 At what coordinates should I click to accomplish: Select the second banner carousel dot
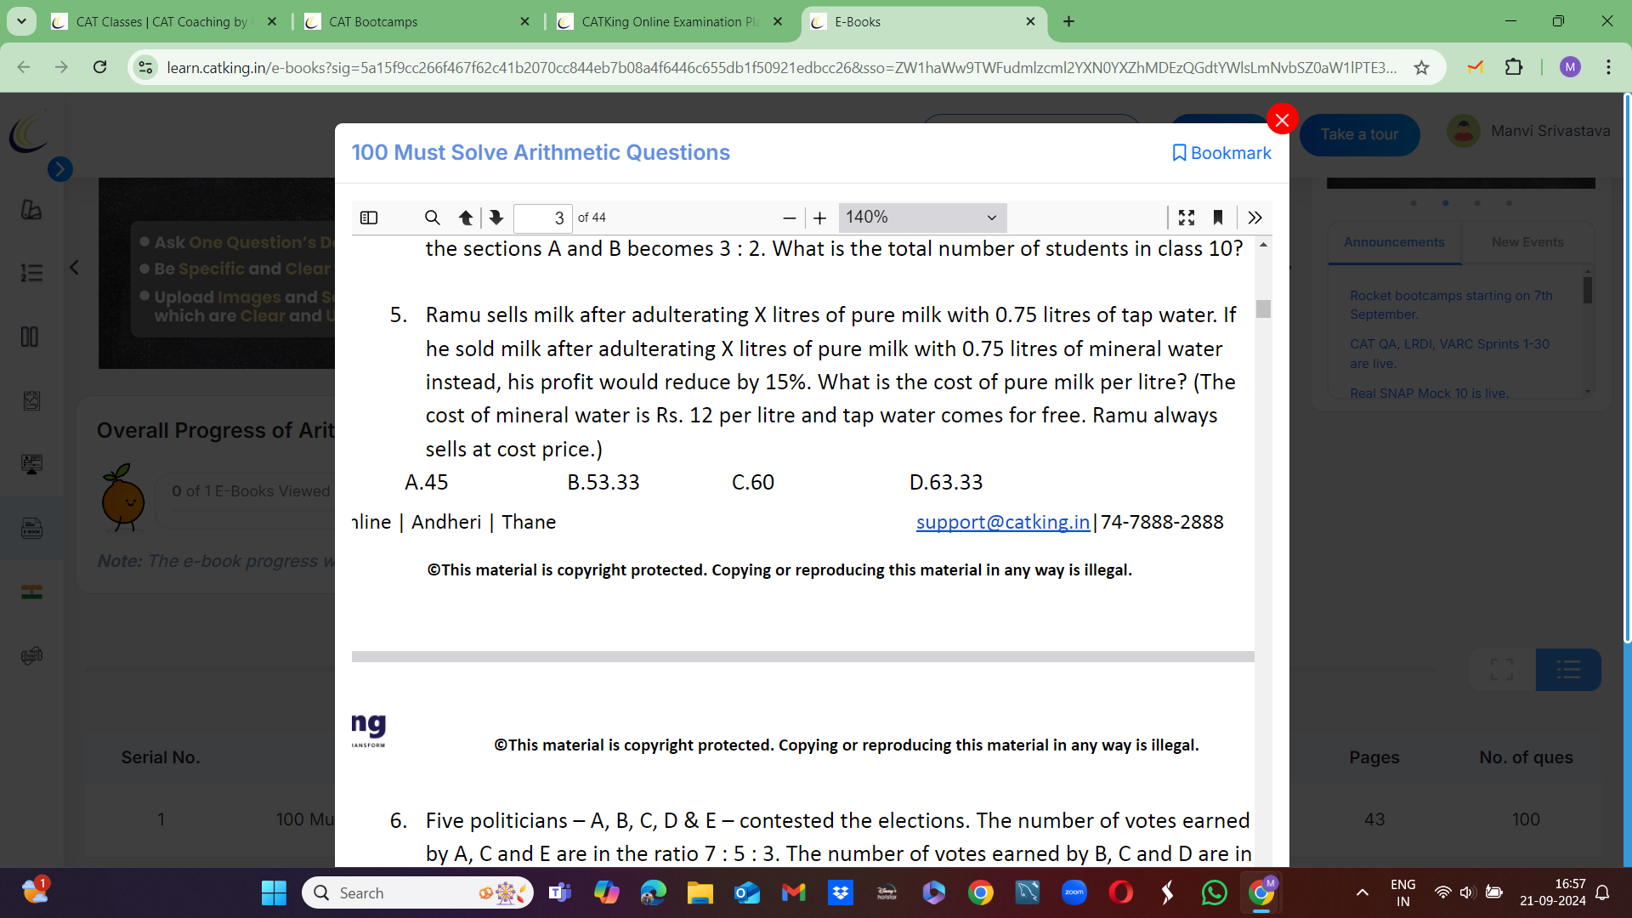pos(1445,203)
